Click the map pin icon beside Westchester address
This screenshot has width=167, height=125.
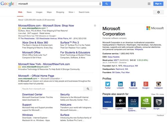(x=19, y=39)
